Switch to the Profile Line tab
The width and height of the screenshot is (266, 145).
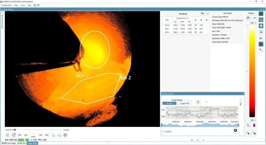(x=22, y=143)
